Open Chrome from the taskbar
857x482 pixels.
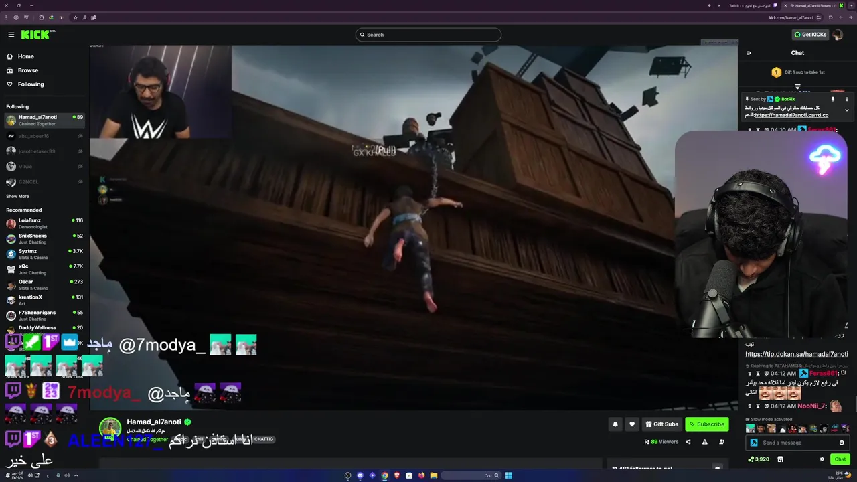(x=384, y=475)
